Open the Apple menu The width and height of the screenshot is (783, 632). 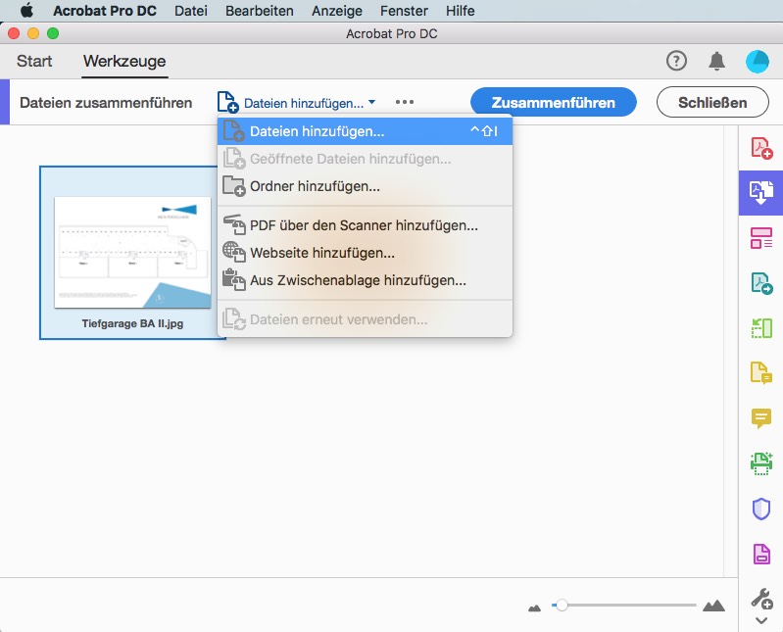point(26,11)
